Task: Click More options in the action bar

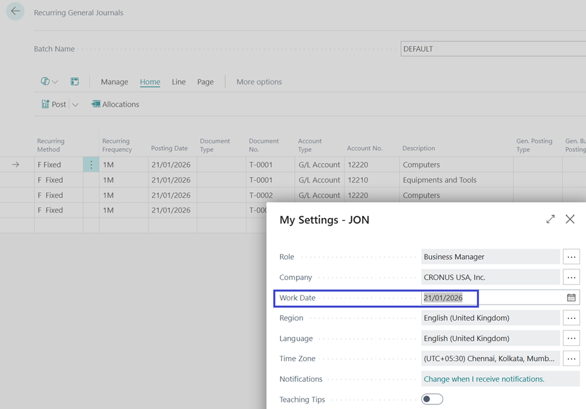Action: 259,82
